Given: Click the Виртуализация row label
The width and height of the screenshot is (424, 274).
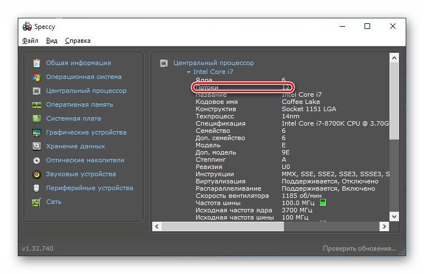Looking at the screenshot, I should coord(221,181).
